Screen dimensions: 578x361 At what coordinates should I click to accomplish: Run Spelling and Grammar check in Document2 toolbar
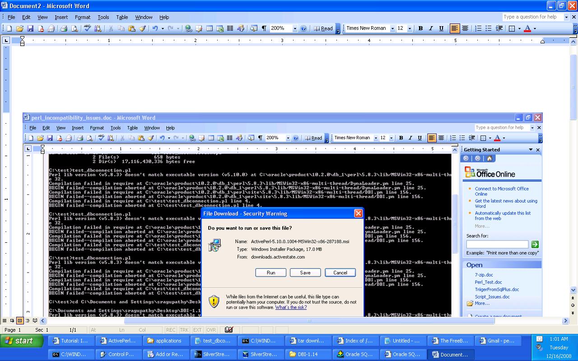[88, 28]
